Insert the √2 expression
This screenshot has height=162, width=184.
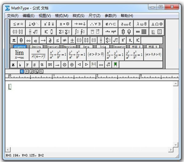[x=108, y=65]
